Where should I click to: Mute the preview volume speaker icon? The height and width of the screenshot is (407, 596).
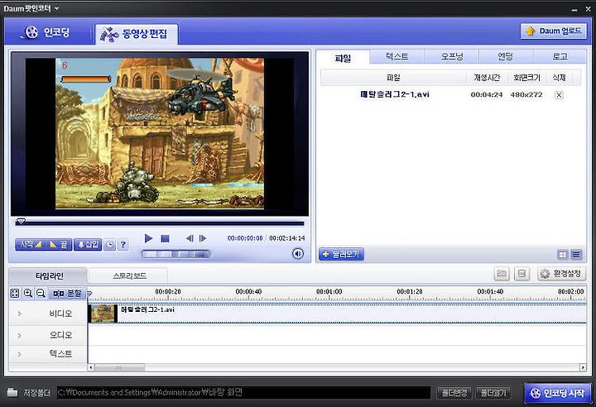(298, 253)
